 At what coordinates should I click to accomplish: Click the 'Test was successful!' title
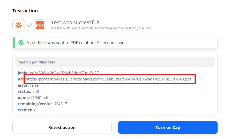(75, 23)
